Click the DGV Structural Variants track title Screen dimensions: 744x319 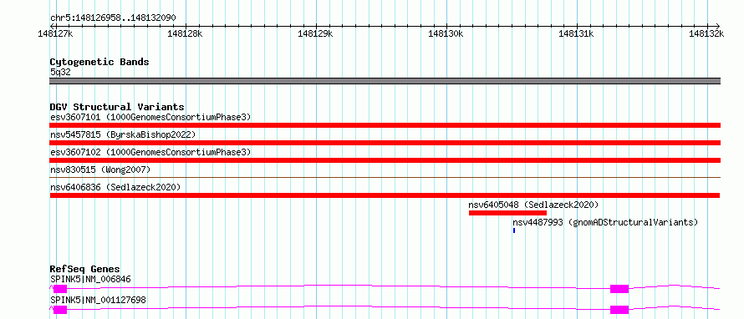[x=117, y=107]
